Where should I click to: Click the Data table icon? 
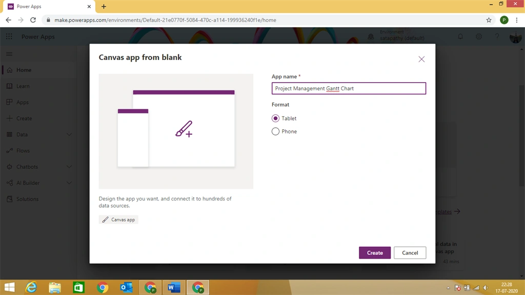pyautogui.click(x=9, y=134)
